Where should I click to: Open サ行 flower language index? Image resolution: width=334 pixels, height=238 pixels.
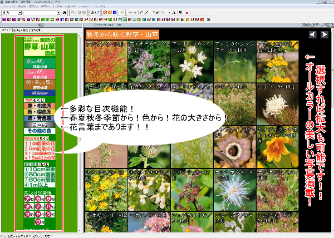click(50, 199)
